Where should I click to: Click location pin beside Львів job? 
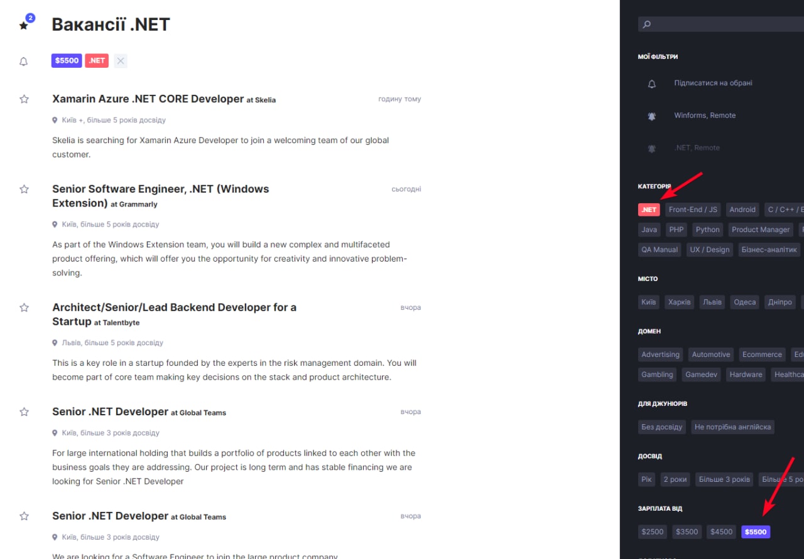pyautogui.click(x=55, y=343)
